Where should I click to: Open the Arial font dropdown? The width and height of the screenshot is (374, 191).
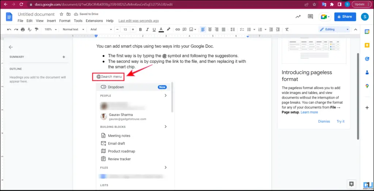101,30
